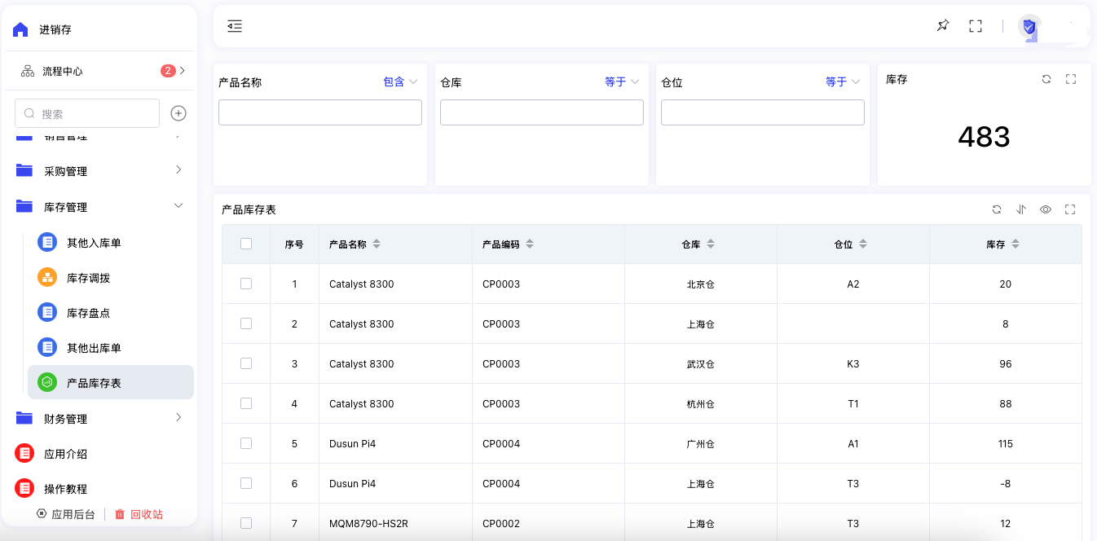Screen dimensions: 1097x541
Task: Expand the 库存 card to fullscreen
Action: click(x=1071, y=79)
